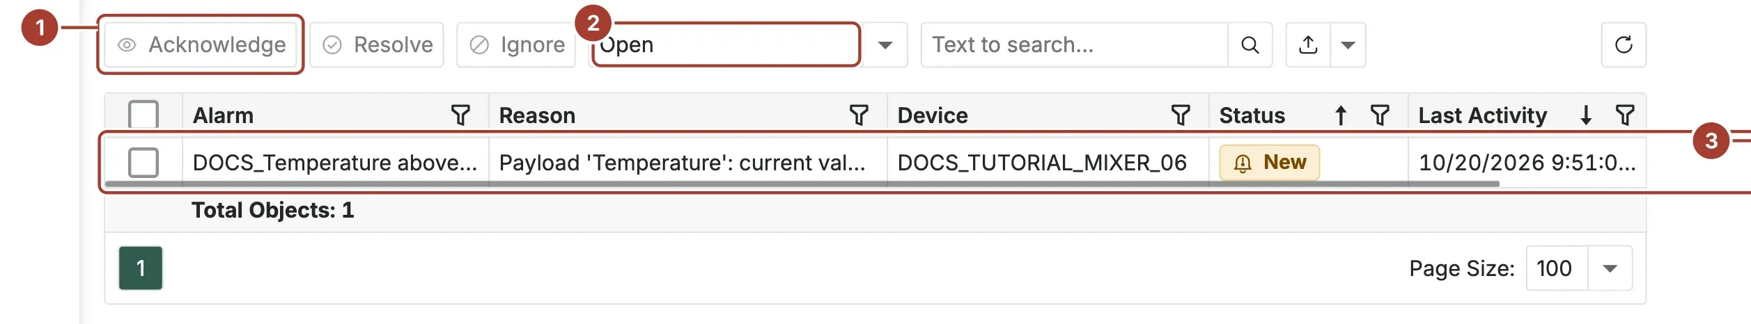
Task: Click the Acknowledge button
Action: 201,45
